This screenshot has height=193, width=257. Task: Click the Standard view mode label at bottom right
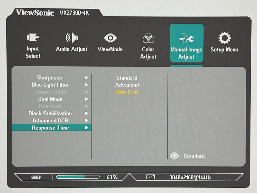point(194,156)
